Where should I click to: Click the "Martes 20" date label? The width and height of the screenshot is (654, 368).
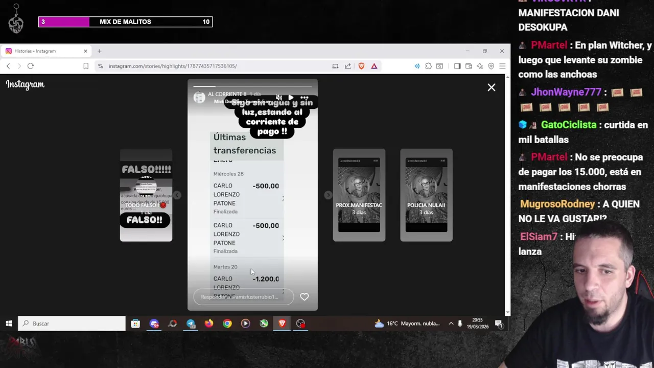[225, 267]
